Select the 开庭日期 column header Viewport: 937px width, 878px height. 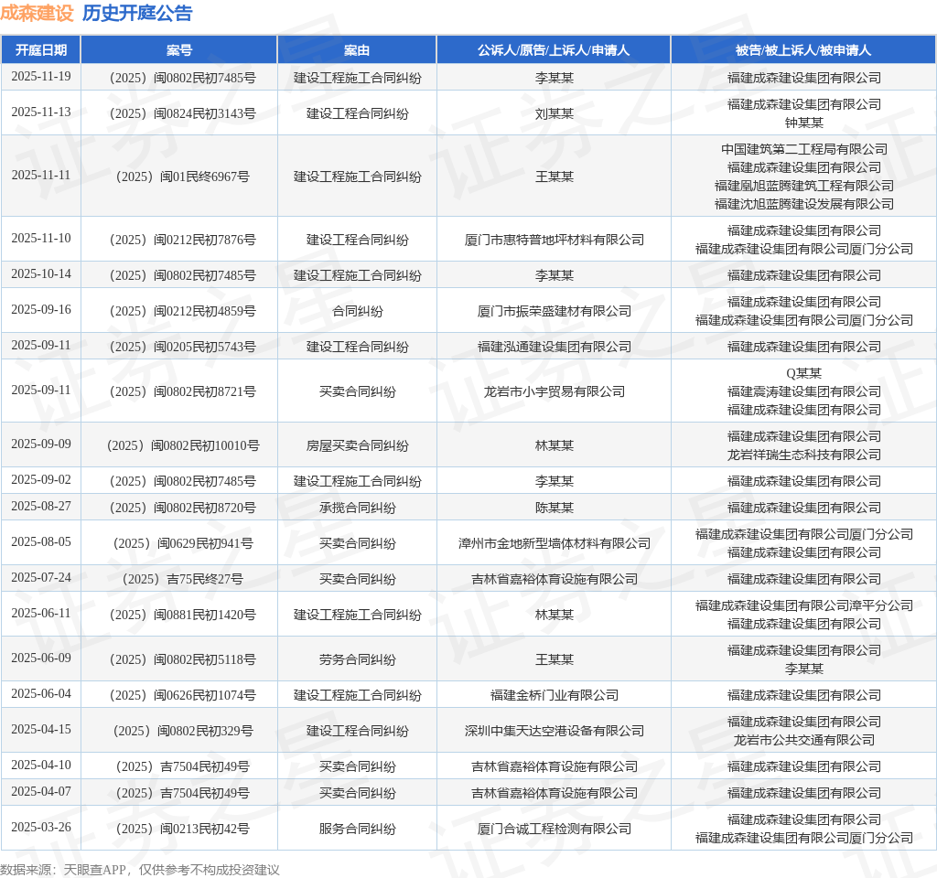[x=40, y=50]
